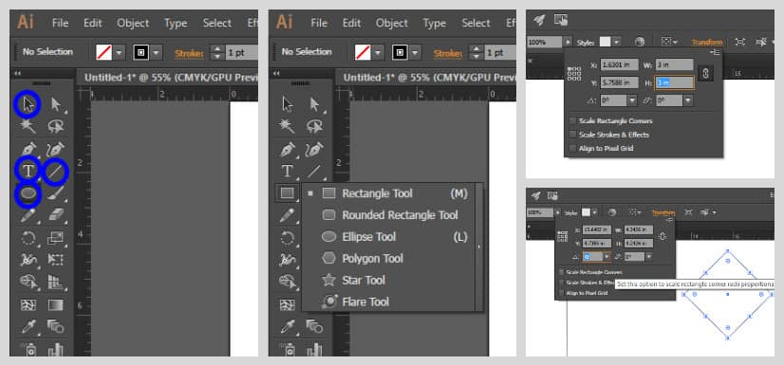
Task: Select Line Segment tool in left screenshot
Action: coord(56,172)
